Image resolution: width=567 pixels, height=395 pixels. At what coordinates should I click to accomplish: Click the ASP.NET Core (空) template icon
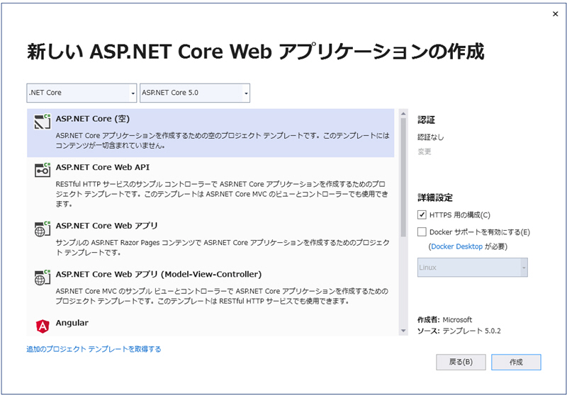coord(43,121)
